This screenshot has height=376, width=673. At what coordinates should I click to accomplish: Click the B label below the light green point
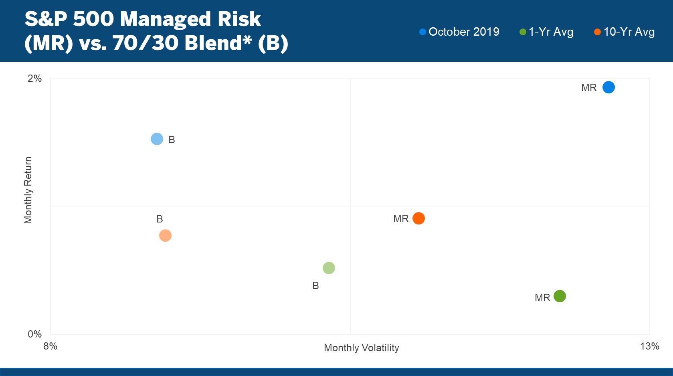click(x=315, y=286)
